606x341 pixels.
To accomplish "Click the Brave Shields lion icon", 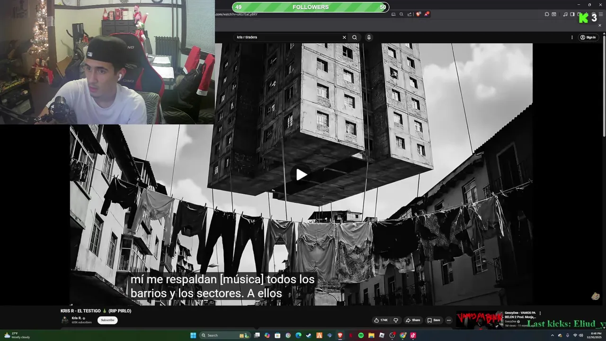I will (419, 14).
